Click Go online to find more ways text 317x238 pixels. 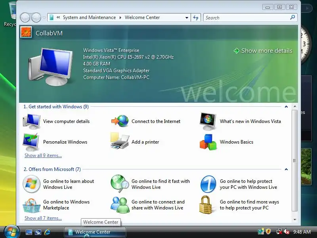click(x=249, y=205)
